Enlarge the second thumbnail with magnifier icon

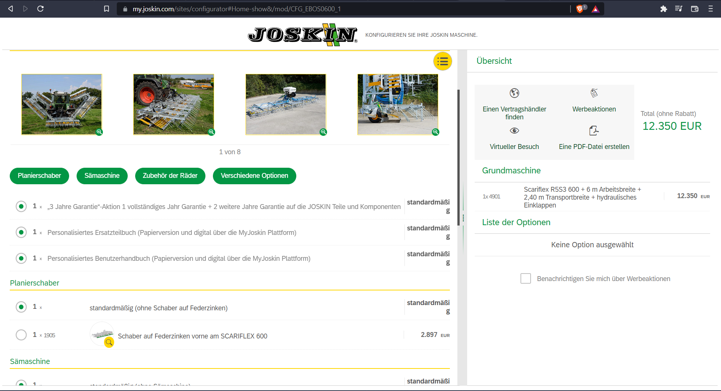point(211,132)
